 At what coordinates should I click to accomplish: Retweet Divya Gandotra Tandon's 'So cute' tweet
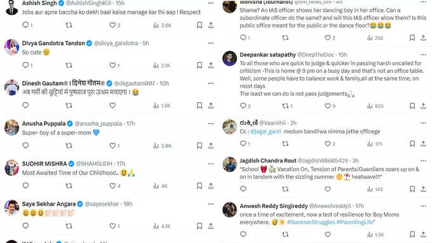[x=69, y=65]
